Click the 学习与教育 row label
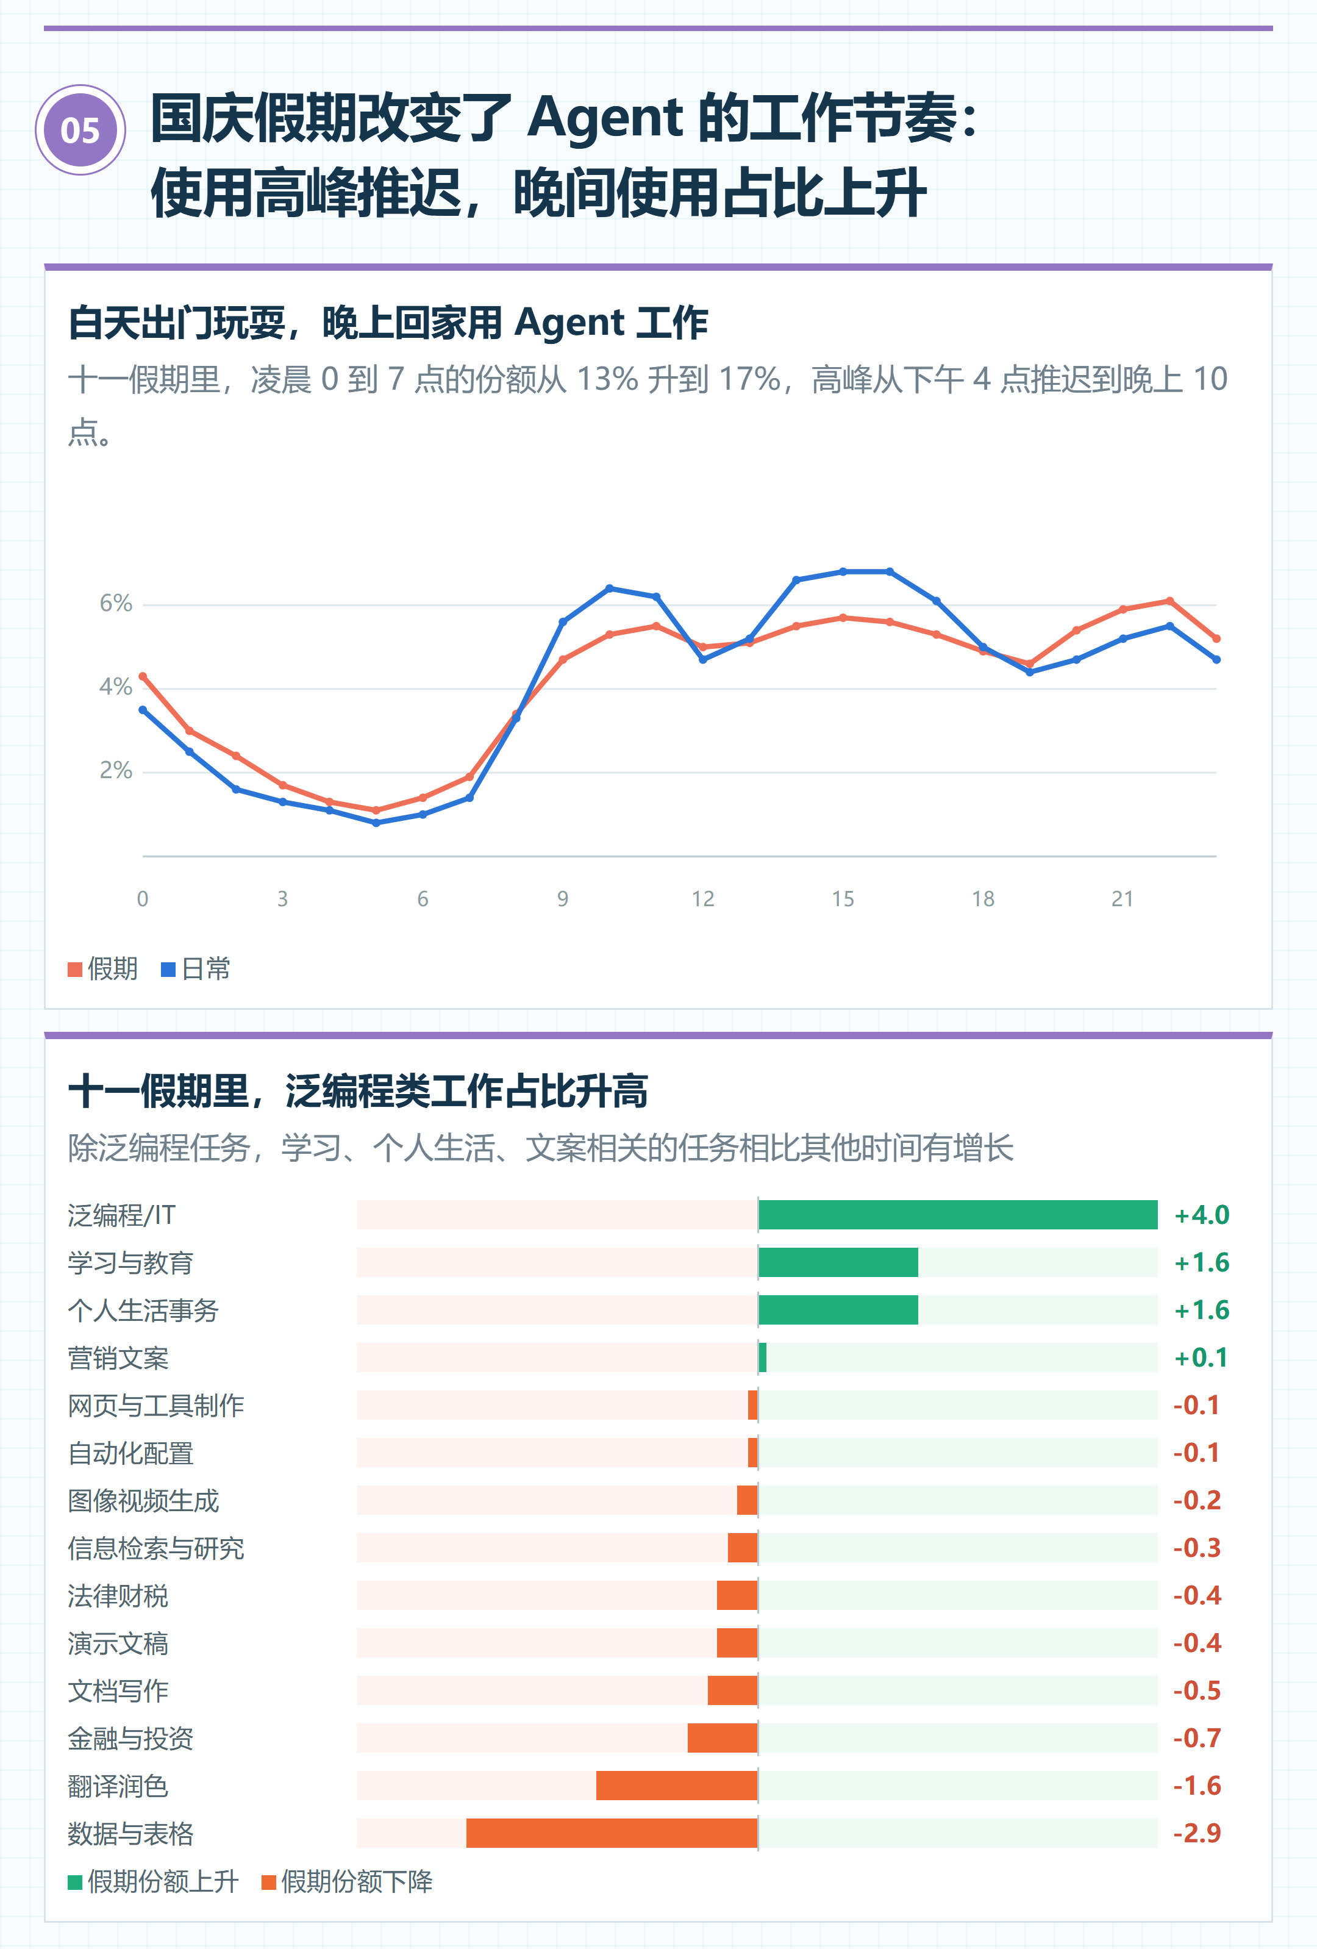The height and width of the screenshot is (1949, 1317). pyautogui.click(x=130, y=1263)
